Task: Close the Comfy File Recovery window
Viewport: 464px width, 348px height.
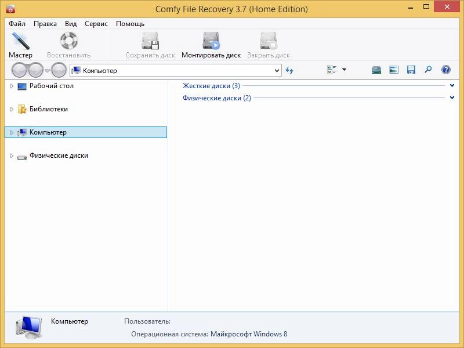Action: click(447, 6)
